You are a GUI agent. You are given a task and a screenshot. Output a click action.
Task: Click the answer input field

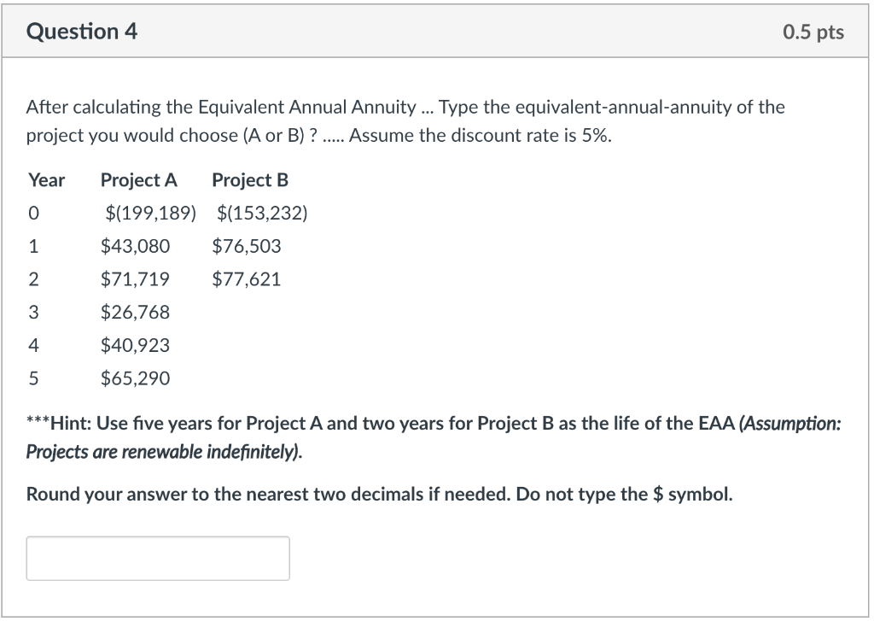(x=158, y=558)
